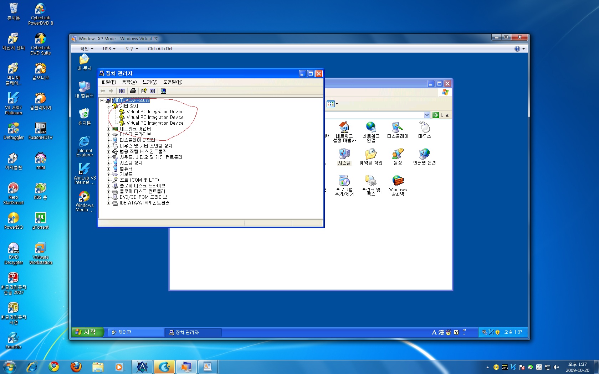
Task: Click the Virtual PC help question-mark button
Action: coord(517,49)
